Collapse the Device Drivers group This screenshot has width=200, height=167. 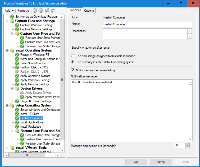12,89
